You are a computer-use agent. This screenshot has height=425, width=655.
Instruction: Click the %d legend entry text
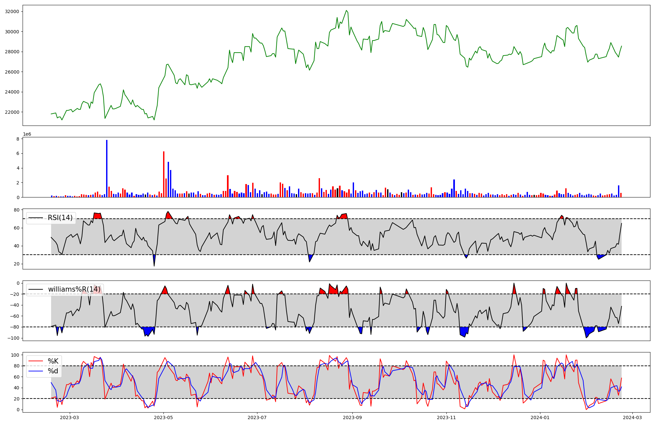pyautogui.click(x=53, y=371)
